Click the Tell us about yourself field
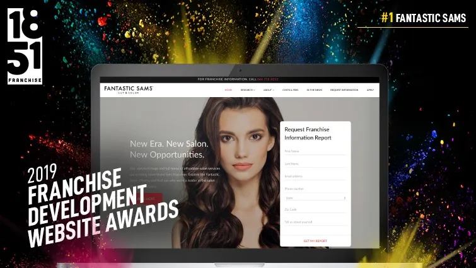The height and width of the screenshot is (268, 476). click(315, 223)
